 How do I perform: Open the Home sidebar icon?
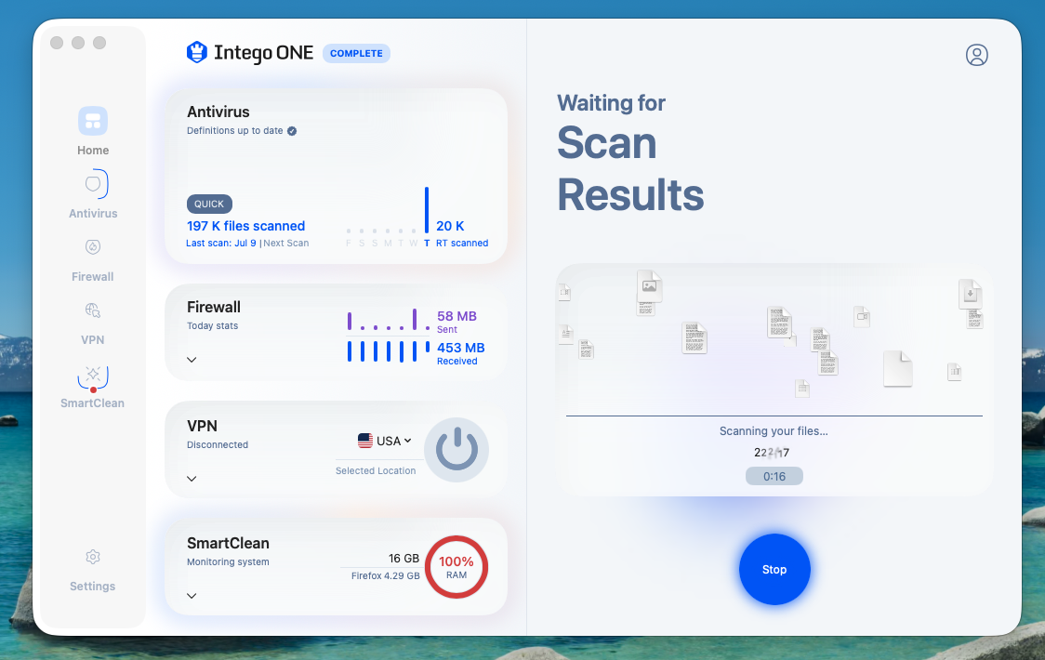click(x=93, y=122)
